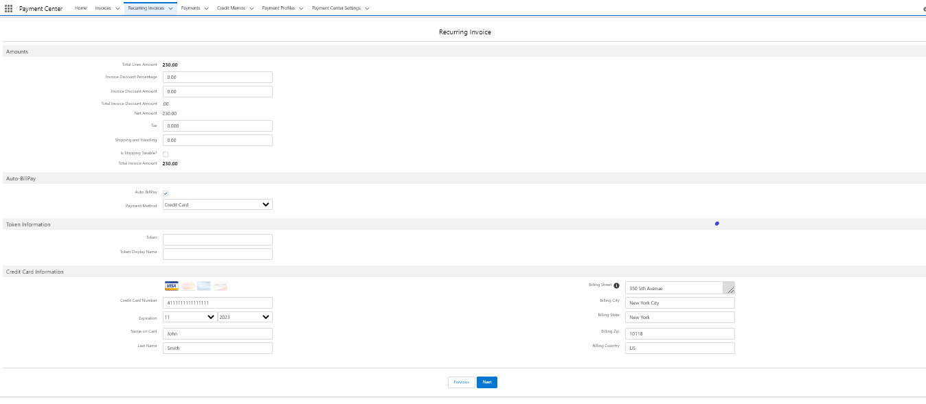Open the App Launcher grid icon
926x404 pixels.
[x=8, y=8]
